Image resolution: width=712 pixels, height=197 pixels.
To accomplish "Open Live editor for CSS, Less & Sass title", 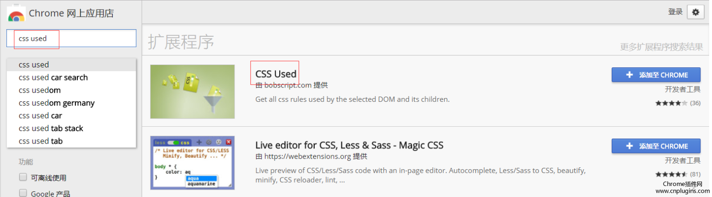I will 349,145.
